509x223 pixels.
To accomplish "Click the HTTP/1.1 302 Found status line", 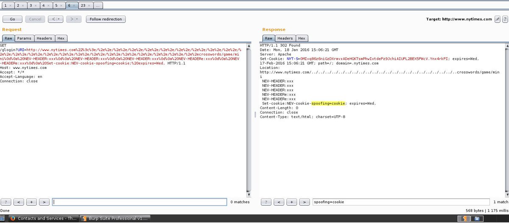I will (x=280, y=45).
